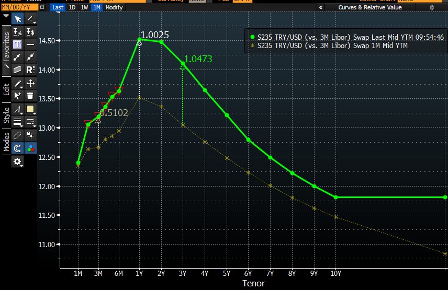Screen dimensions: 448x290
Task: Select the two-point trend line tool
Action: (x=17, y=57)
